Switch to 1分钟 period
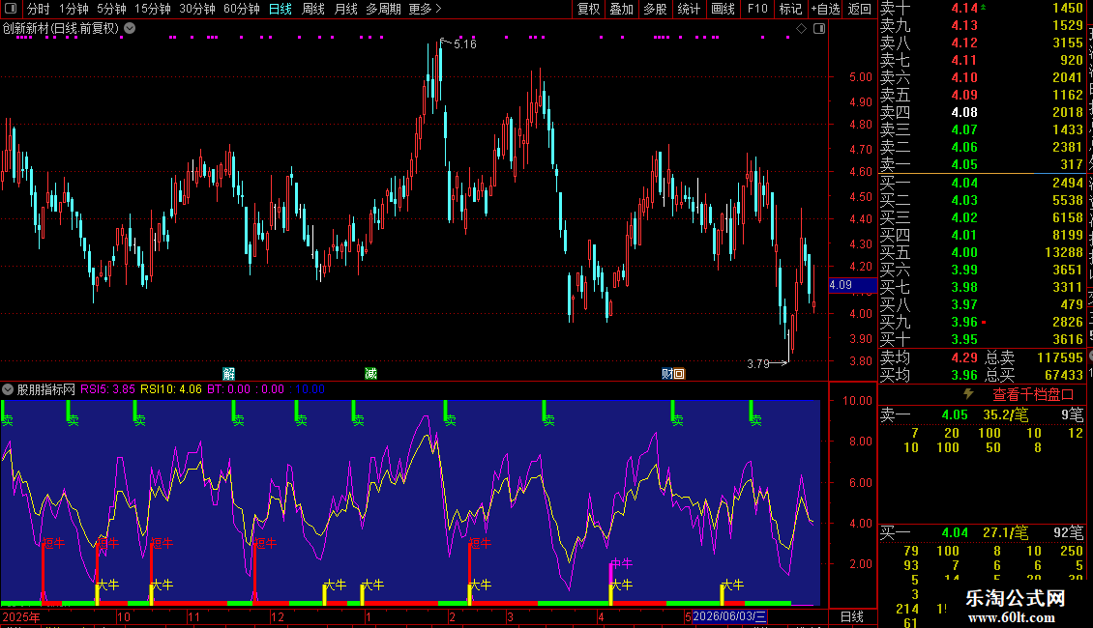This screenshot has width=1093, height=628. (74, 9)
